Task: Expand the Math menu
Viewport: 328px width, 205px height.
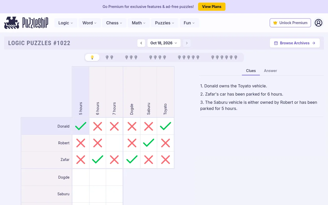Action: coord(139,23)
